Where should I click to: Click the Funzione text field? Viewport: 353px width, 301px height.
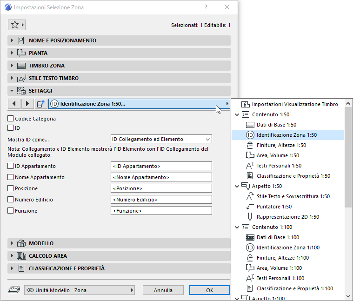pos(161,211)
